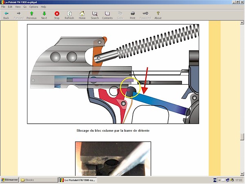Click the Copy toolbar icon

click(x=120, y=15)
